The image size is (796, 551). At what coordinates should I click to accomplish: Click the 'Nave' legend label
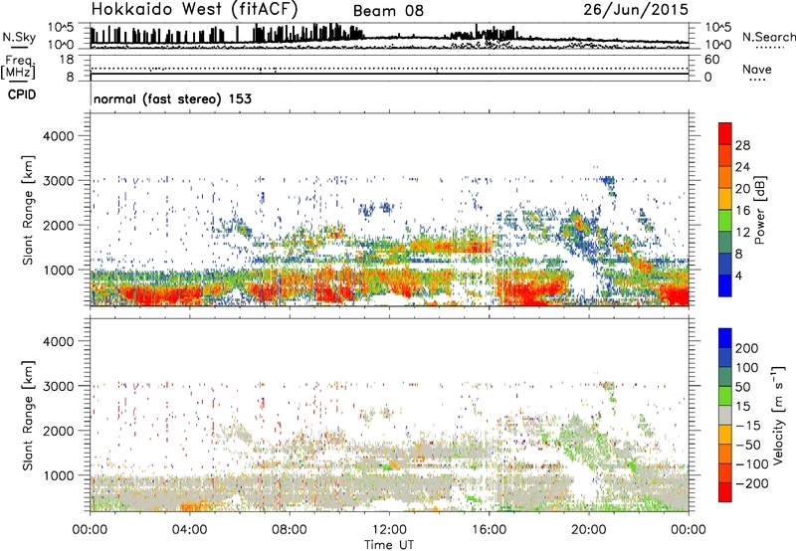click(x=756, y=69)
